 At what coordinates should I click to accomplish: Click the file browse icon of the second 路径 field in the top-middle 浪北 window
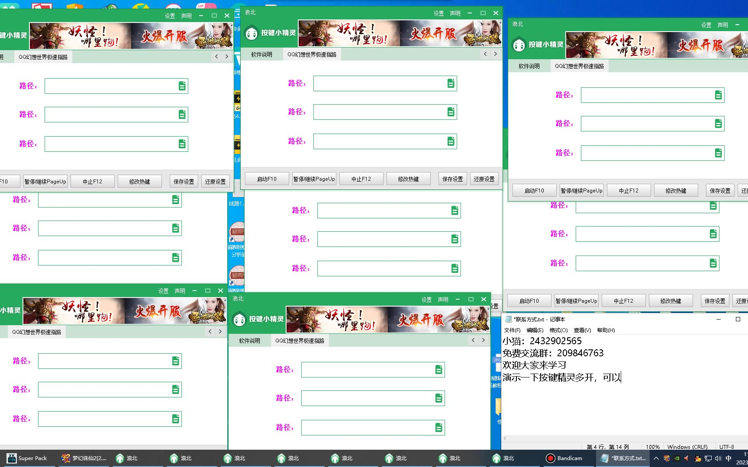(x=451, y=112)
